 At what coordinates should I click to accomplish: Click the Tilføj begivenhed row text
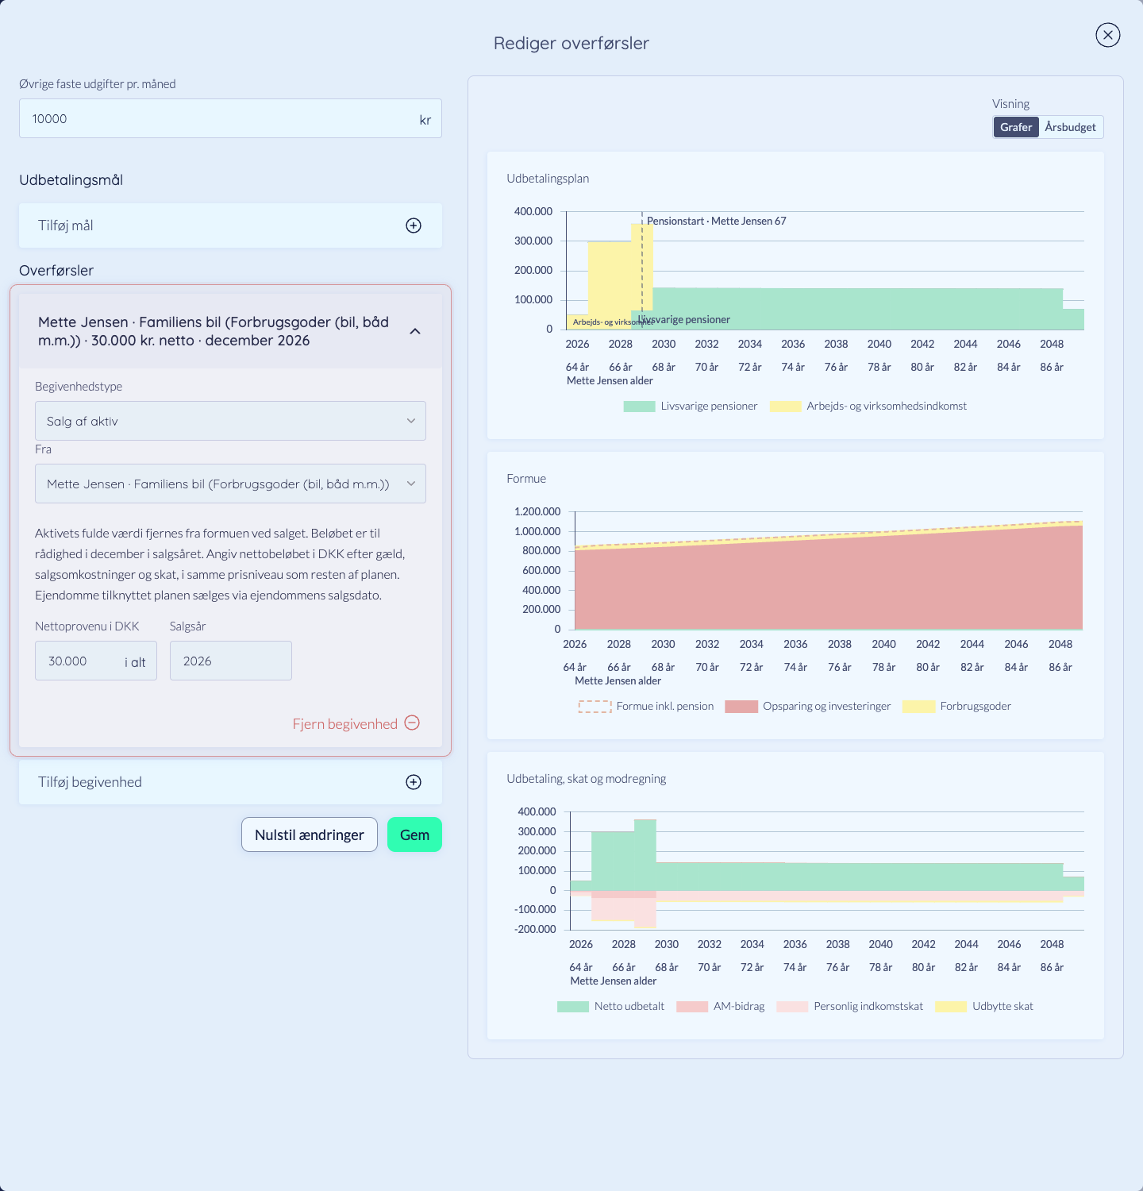(x=90, y=782)
